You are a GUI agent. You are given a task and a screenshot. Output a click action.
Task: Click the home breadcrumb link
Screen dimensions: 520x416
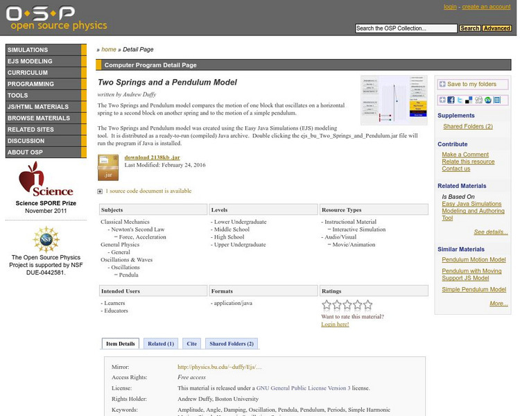tap(108, 49)
